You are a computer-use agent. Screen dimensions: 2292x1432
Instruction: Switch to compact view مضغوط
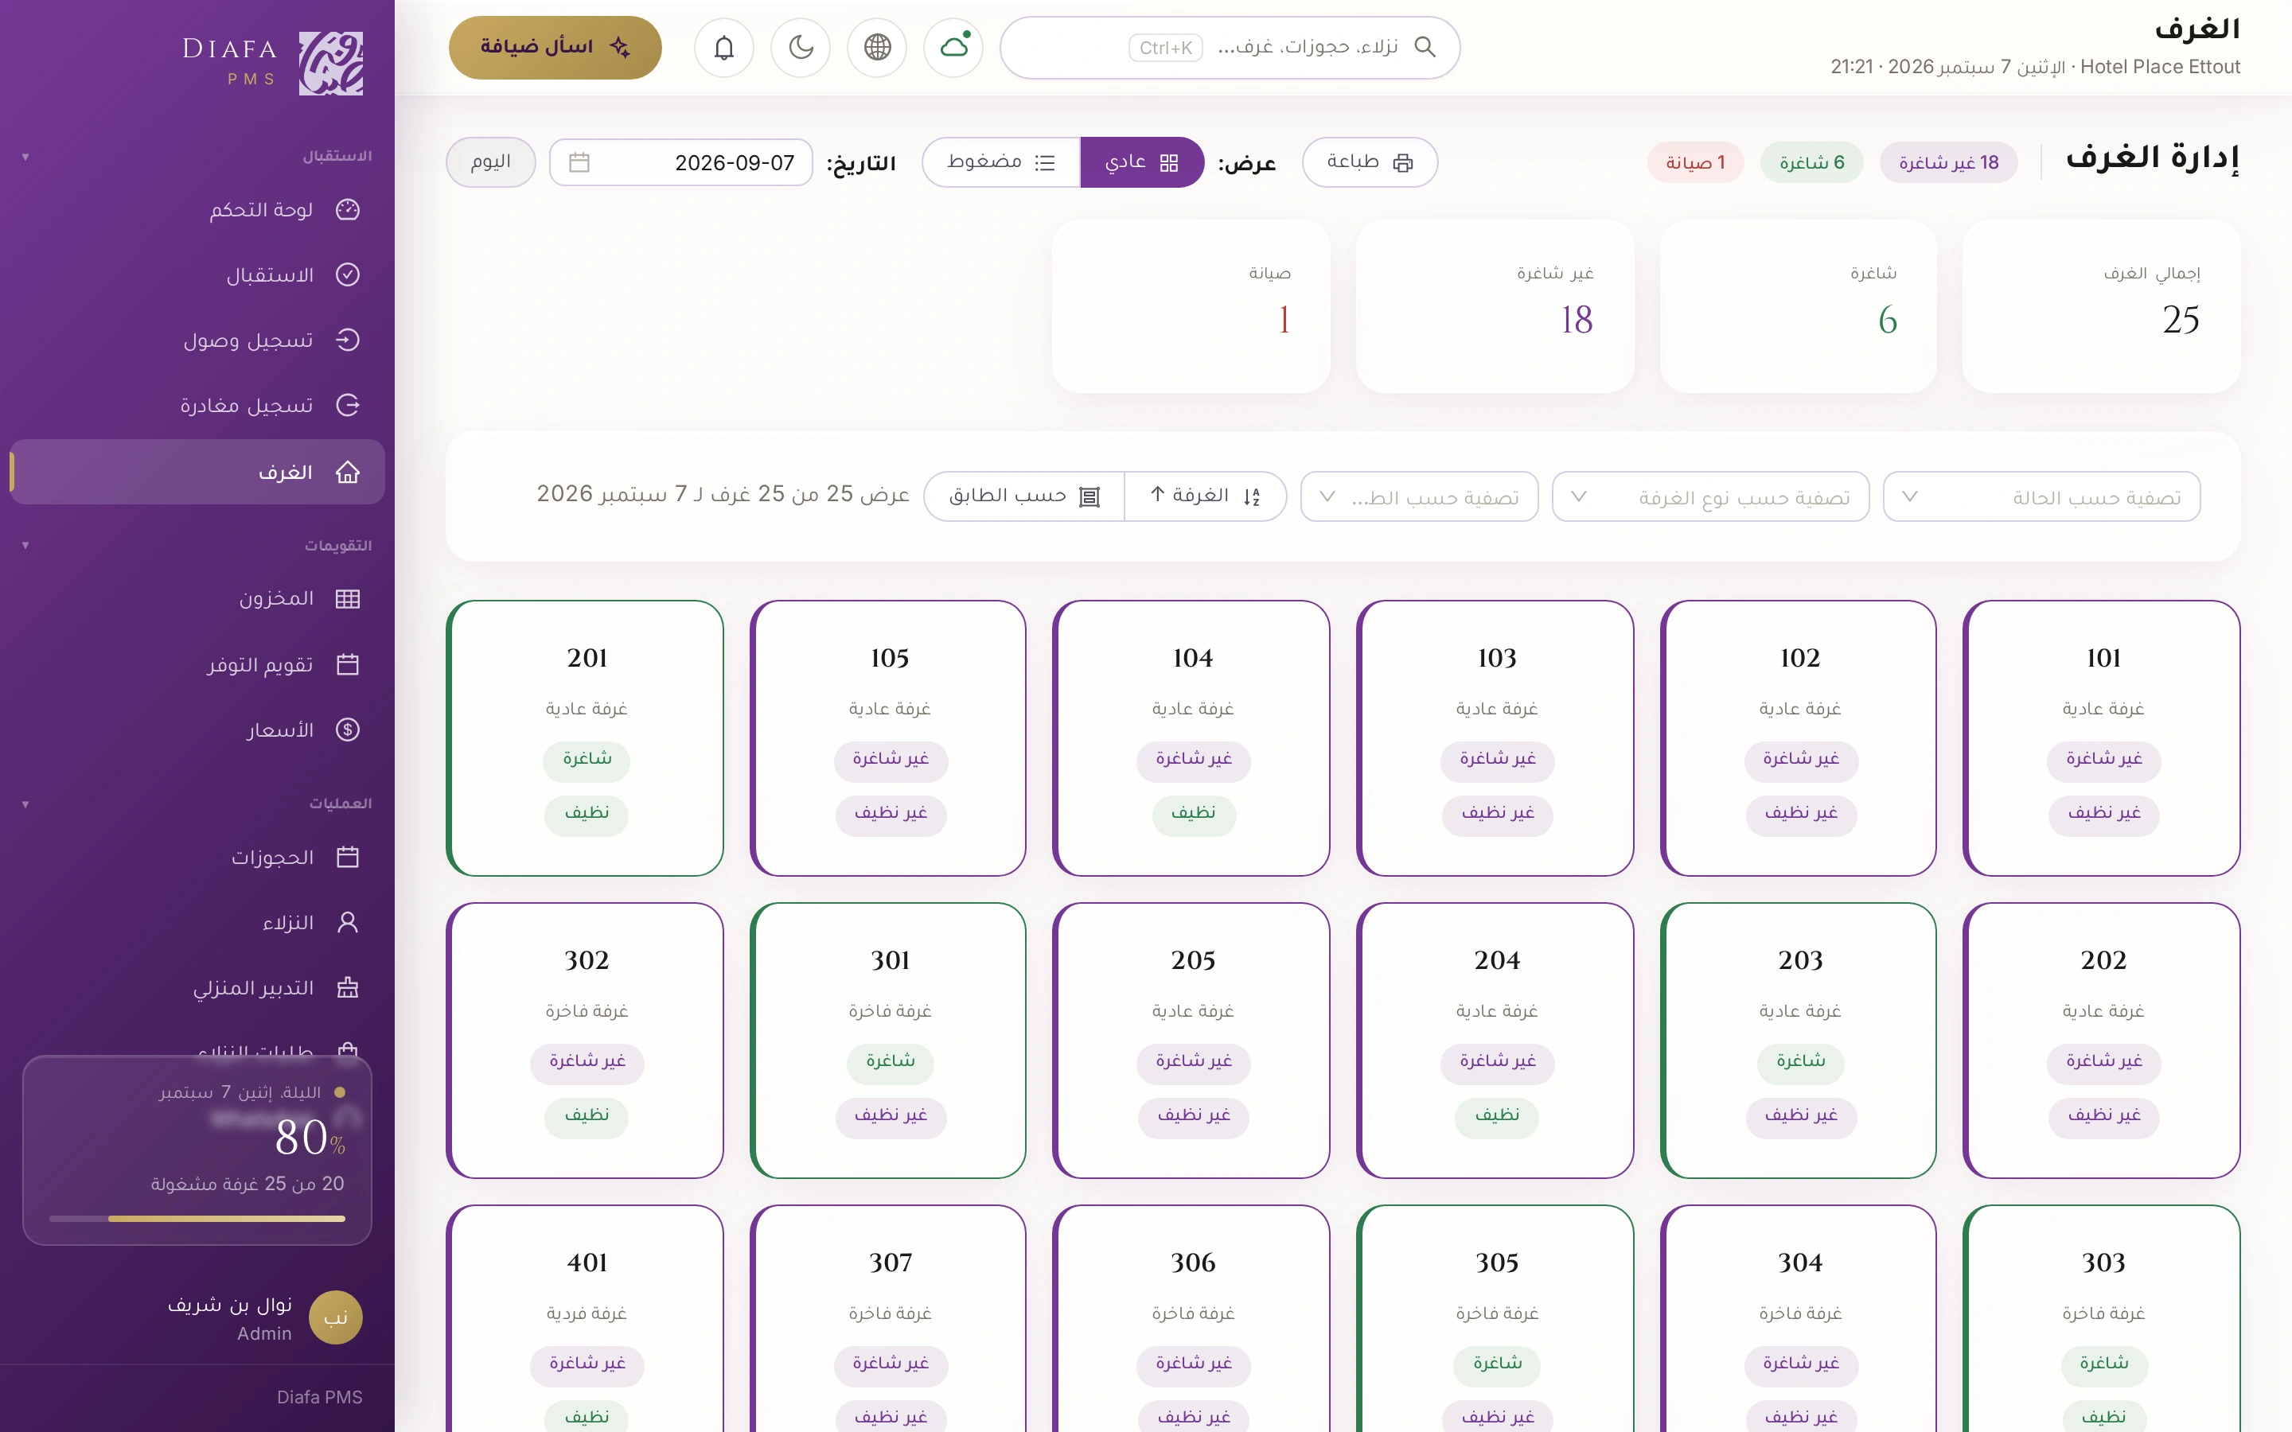1001,162
